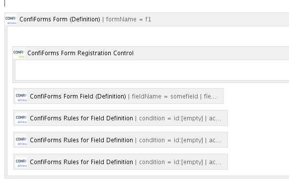Click the second rule's condition = id:[empty] text
Viewport: 289px width, 188px height.
(171, 140)
